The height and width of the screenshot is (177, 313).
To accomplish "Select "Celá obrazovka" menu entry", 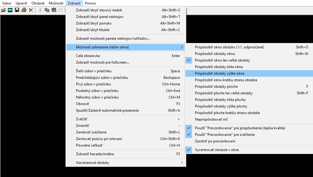I will (88, 56).
